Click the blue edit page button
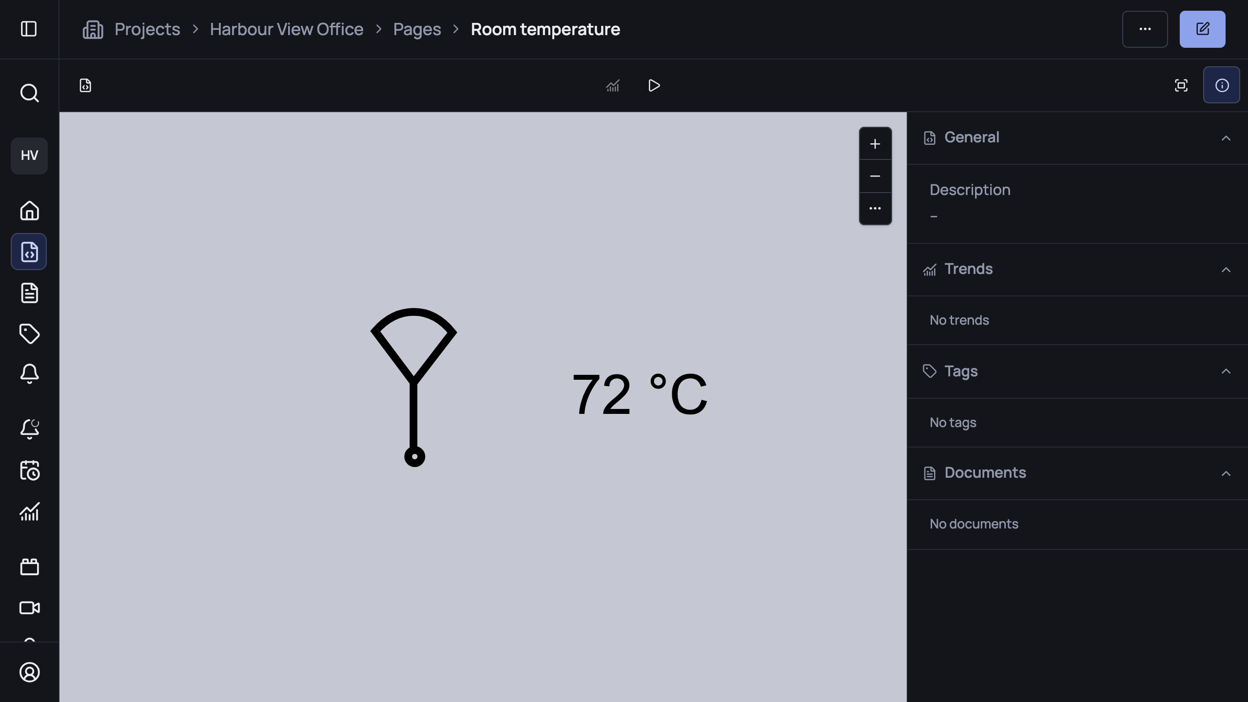 coord(1202,29)
